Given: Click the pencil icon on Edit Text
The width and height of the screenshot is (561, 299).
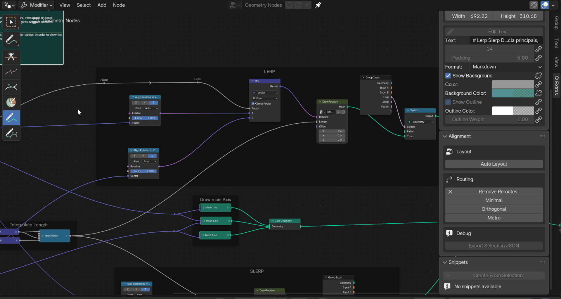Looking at the screenshot, I should 450,32.
